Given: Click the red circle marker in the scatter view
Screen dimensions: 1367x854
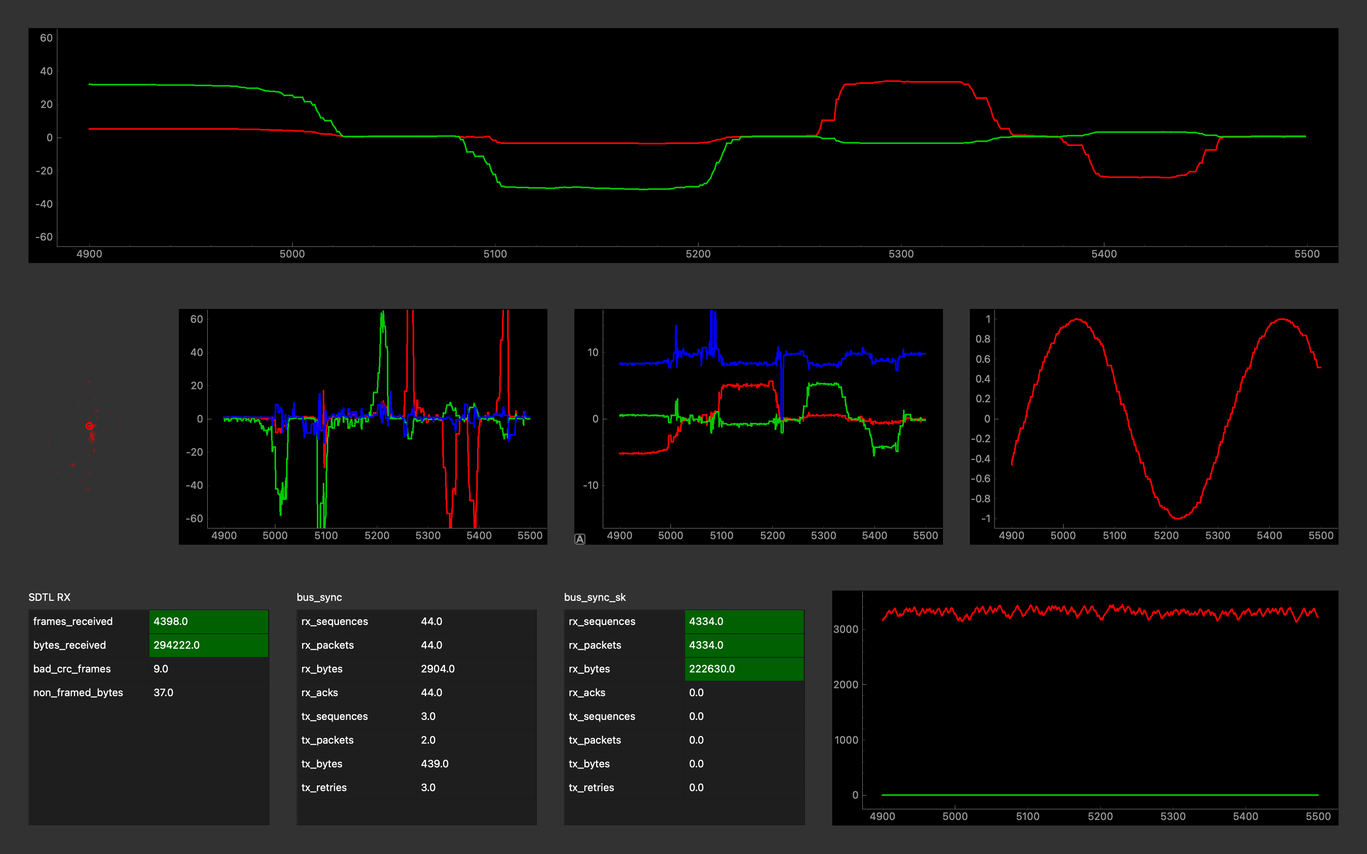Looking at the screenshot, I should tap(89, 426).
